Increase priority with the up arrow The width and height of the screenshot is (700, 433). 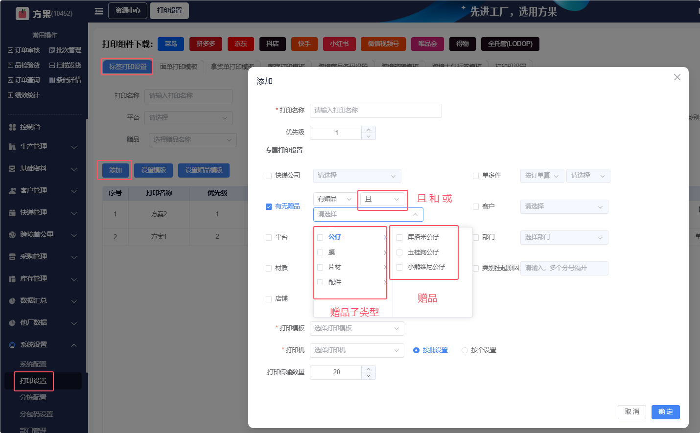(x=369, y=130)
